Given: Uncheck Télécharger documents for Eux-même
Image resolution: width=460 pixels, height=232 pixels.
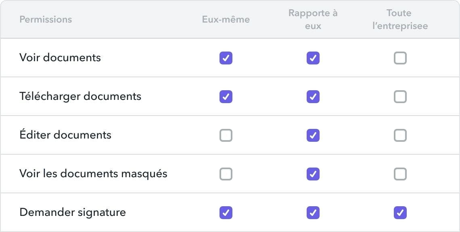Looking at the screenshot, I should (x=226, y=97).
